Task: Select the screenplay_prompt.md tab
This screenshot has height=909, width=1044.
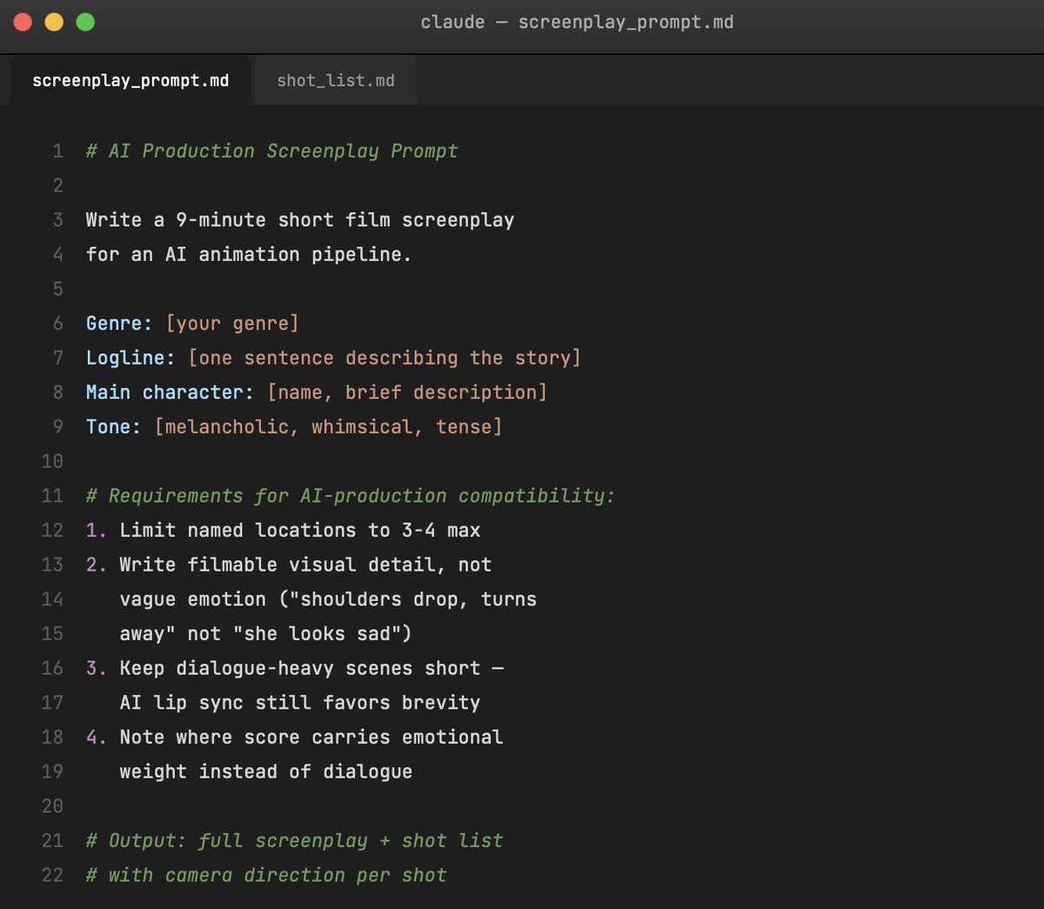Action: click(x=130, y=81)
